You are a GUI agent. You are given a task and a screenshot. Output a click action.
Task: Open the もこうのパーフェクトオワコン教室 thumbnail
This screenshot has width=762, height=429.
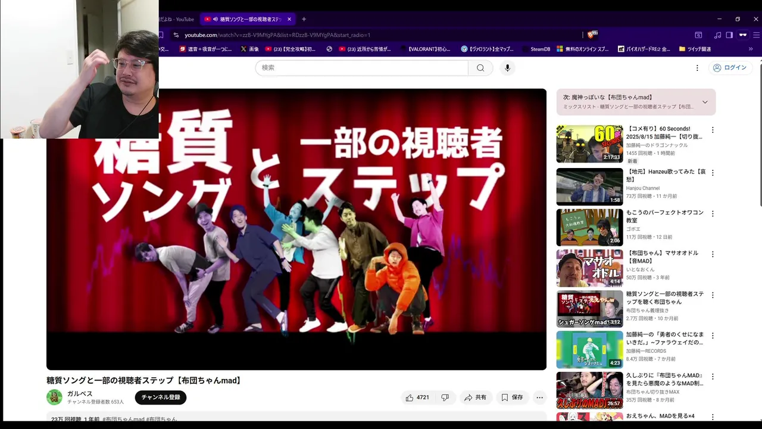pyautogui.click(x=590, y=227)
